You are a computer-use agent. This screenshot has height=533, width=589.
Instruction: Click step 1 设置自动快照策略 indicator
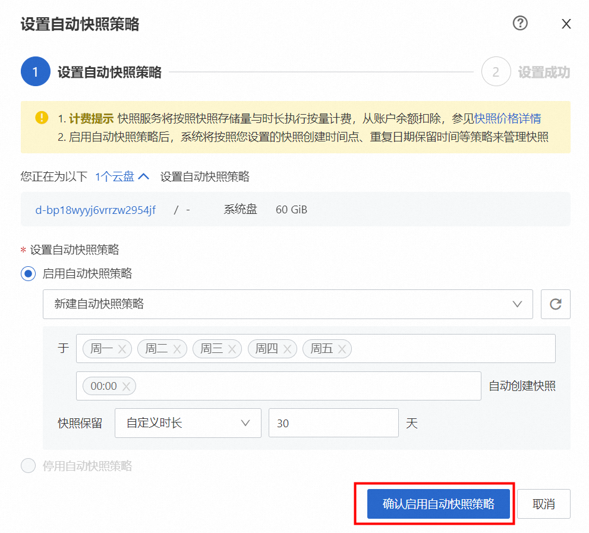coord(34,71)
